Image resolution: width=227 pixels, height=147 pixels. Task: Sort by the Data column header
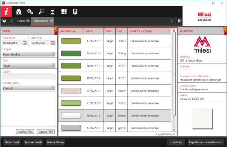click(x=93, y=31)
